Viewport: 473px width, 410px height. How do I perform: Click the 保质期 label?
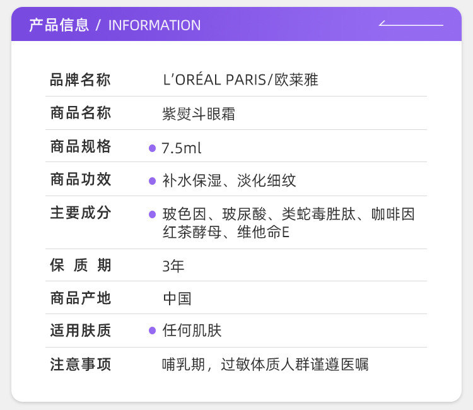pos(81,265)
